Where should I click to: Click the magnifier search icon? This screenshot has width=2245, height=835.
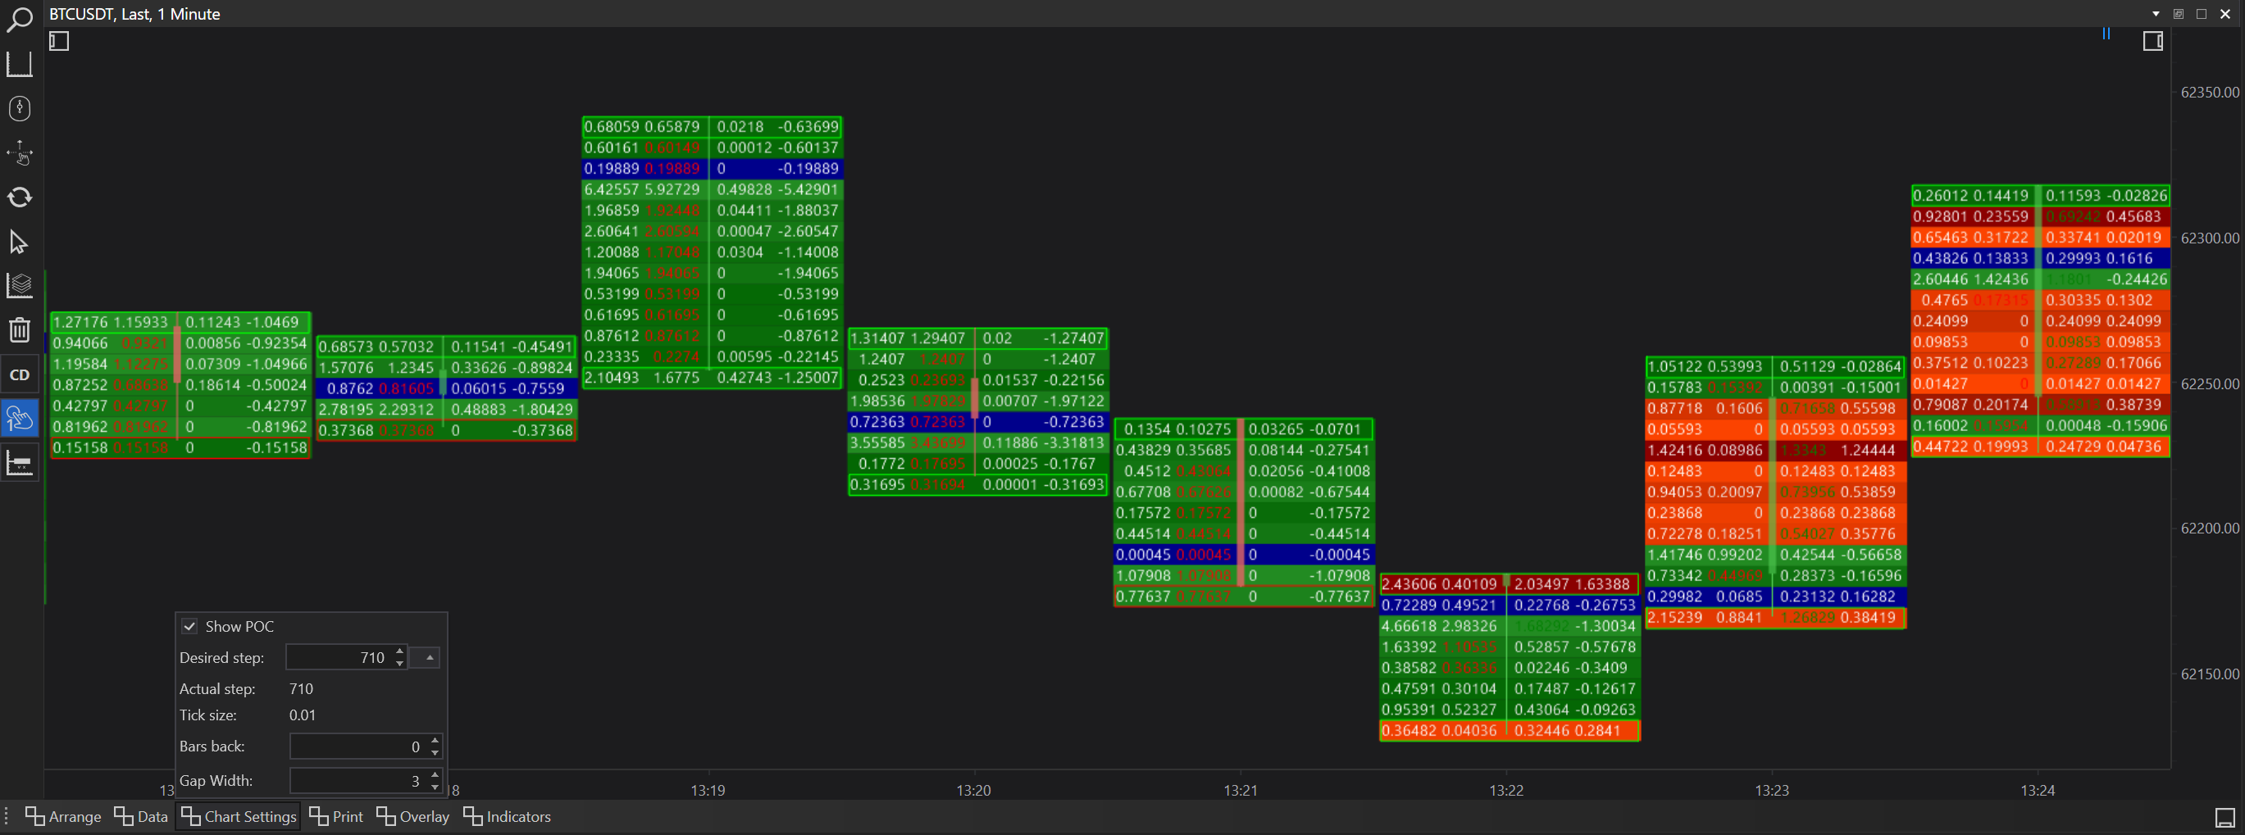(x=19, y=18)
